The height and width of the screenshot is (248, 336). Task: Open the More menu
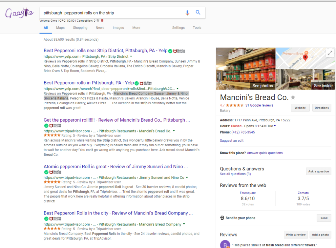click(x=136, y=28)
